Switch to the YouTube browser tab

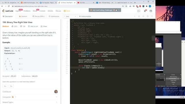(86, 3)
